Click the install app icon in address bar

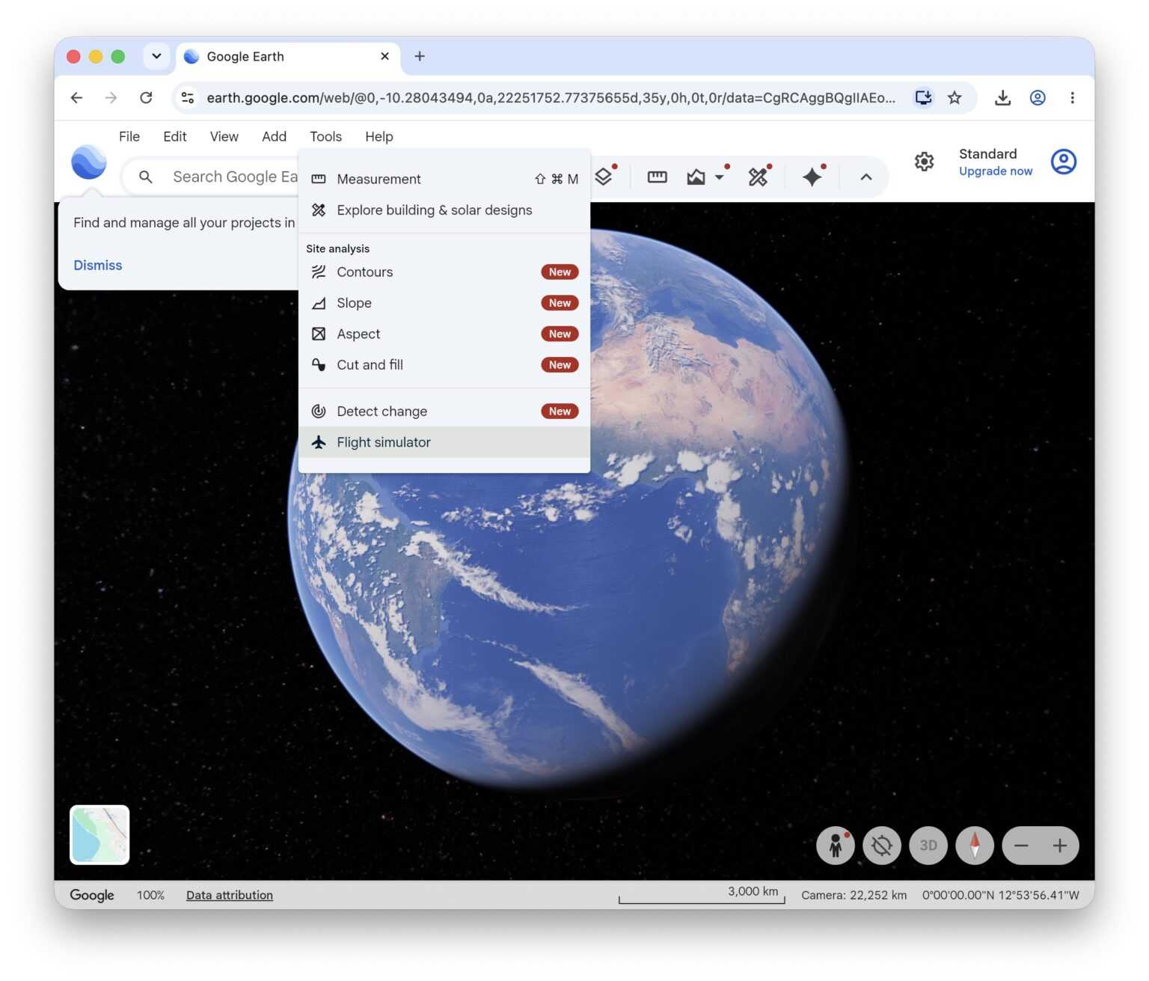[923, 98]
